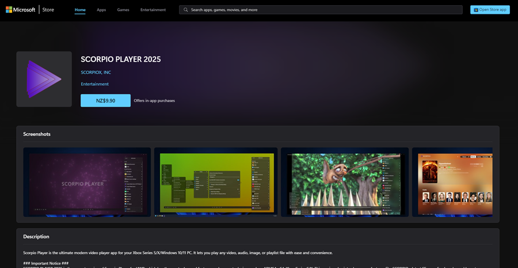Click the Description section heading

pos(36,236)
